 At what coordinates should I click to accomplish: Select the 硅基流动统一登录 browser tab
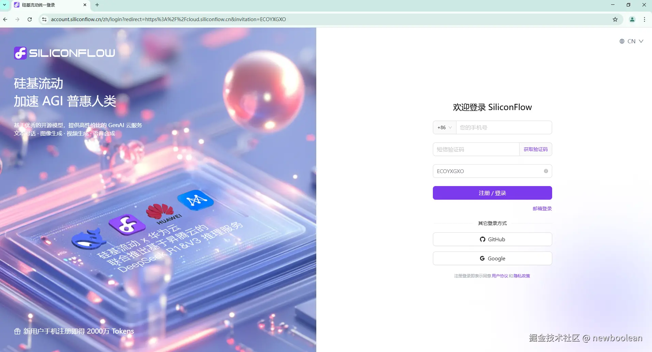(51, 5)
